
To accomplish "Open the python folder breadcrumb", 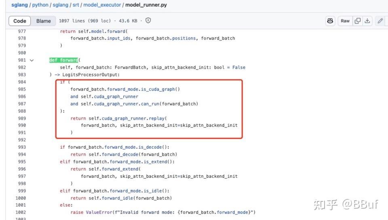I will coord(41,5).
